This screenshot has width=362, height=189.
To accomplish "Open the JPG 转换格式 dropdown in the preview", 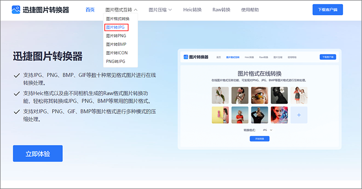I will tap(267, 130).
